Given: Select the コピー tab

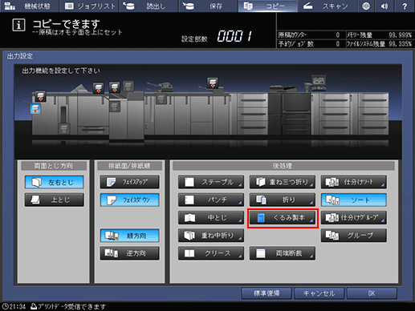Looking at the screenshot, I should [x=268, y=6].
